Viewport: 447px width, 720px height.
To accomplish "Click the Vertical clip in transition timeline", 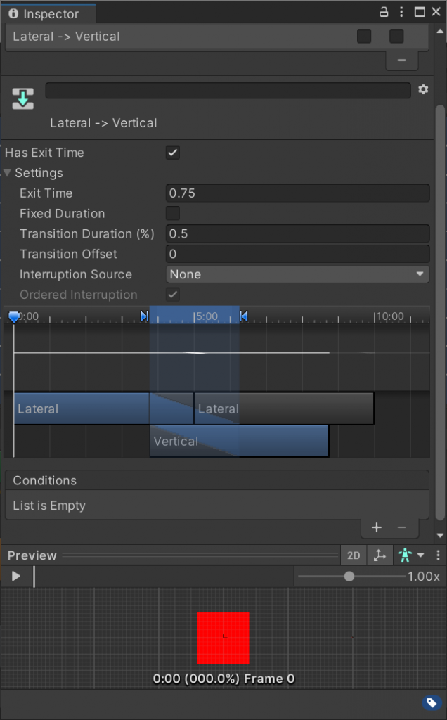I will coord(239,442).
